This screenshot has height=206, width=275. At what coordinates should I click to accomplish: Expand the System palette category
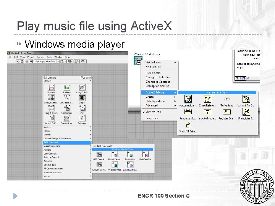[67, 127]
